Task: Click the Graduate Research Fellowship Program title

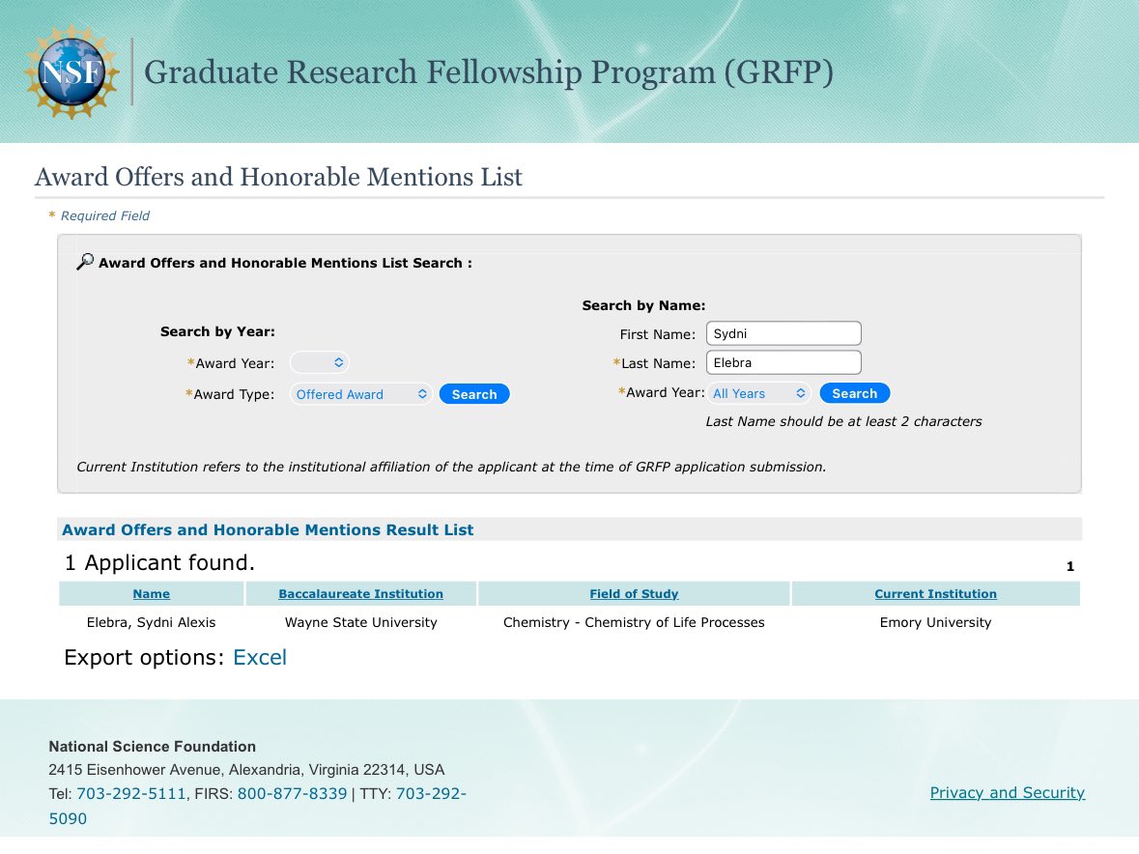Action: click(488, 71)
